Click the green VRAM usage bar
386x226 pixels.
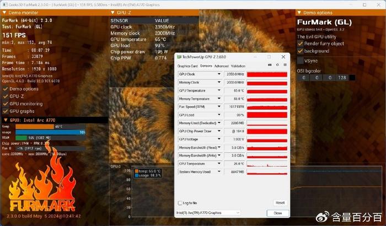[21, 138]
